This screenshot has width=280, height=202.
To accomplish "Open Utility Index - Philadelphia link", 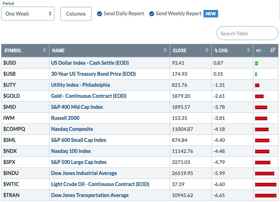I will (x=80, y=85).
